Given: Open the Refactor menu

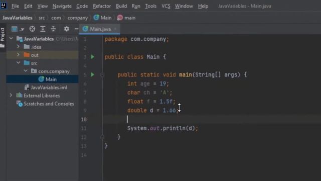Looking at the screenshot, I should tap(102, 6).
